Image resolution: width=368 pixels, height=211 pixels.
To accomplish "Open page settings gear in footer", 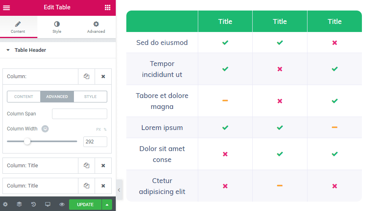I will point(5,204).
